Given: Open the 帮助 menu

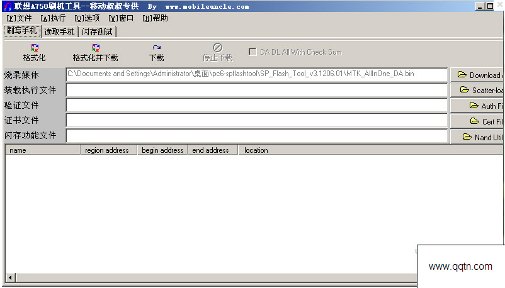Looking at the screenshot, I should 155,18.
